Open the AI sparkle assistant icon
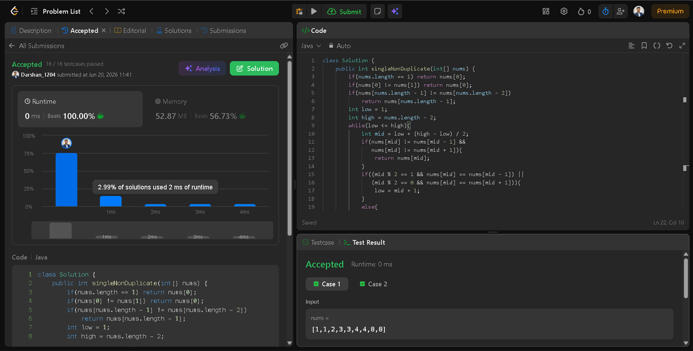Screen dimensions: 693x351 point(394,11)
